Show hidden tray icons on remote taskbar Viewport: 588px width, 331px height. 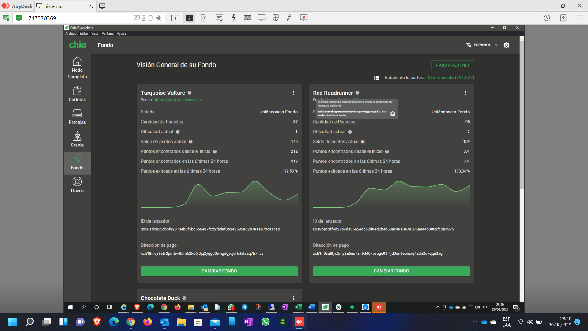click(438, 307)
